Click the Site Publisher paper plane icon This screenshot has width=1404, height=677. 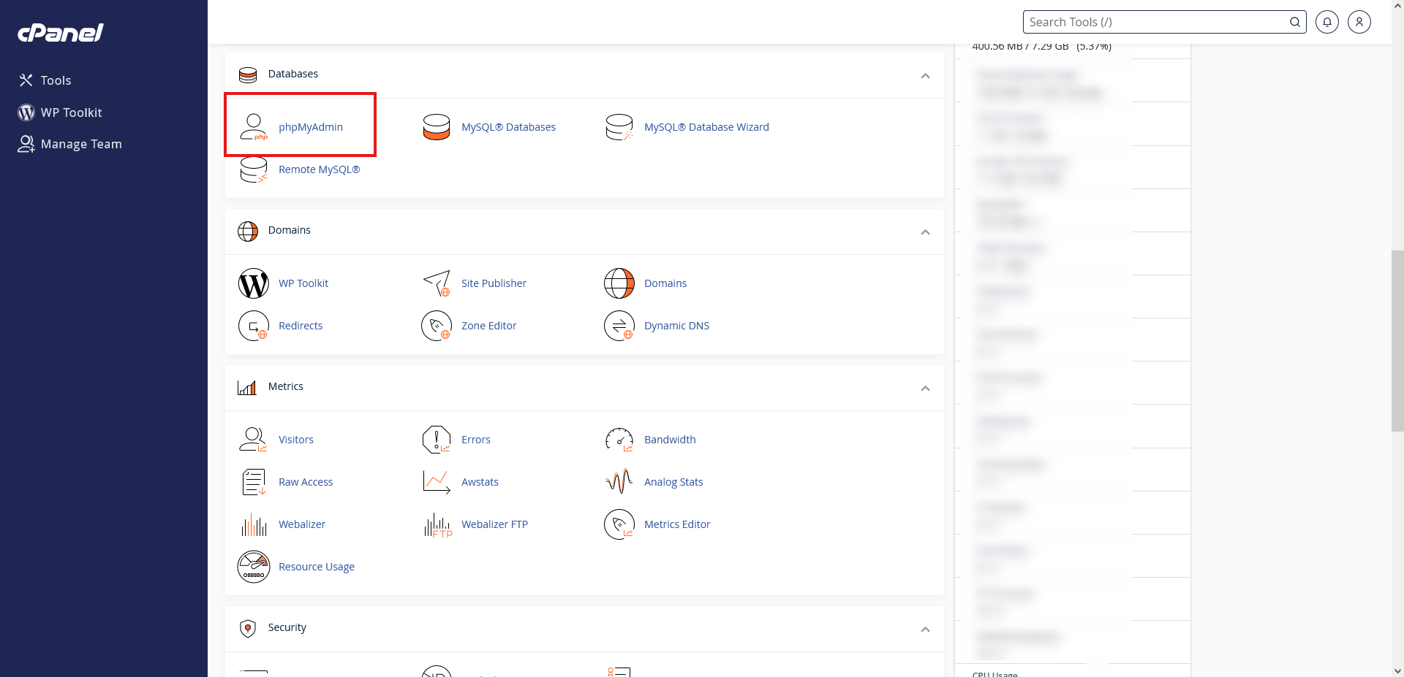437,283
